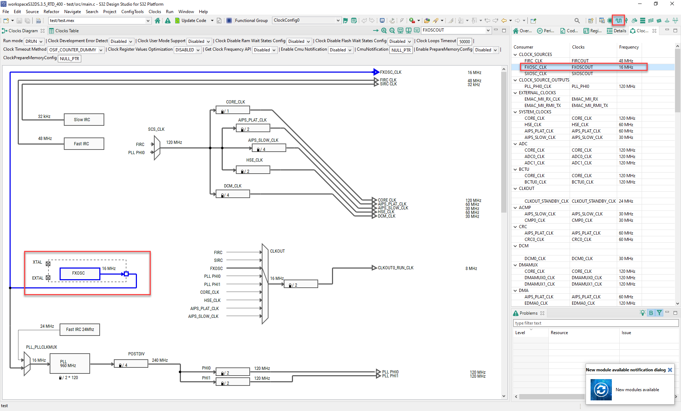The width and height of the screenshot is (681, 411).
Task: Click the lock icon on CLKOUT divider
Action: click(x=290, y=285)
